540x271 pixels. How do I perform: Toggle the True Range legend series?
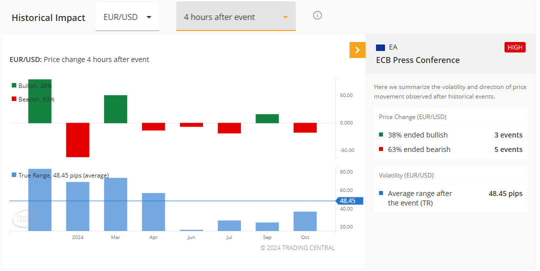point(60,175)
